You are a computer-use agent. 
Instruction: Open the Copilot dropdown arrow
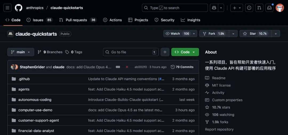[x=221, y=8]
